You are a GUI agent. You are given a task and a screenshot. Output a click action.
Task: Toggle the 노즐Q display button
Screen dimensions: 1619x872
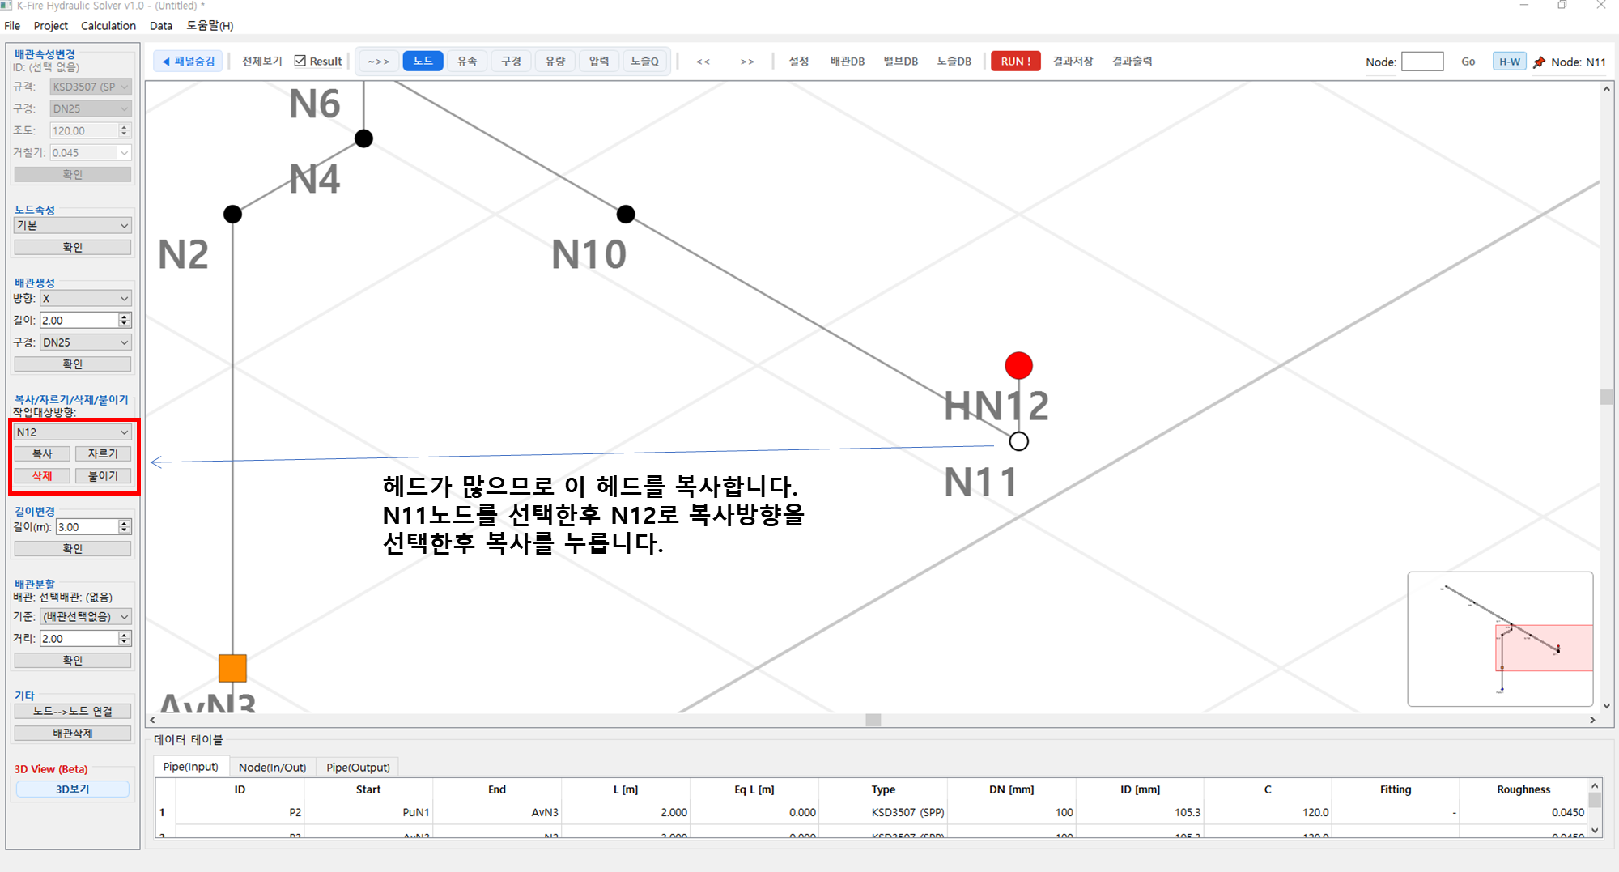(x=644, y=61)
